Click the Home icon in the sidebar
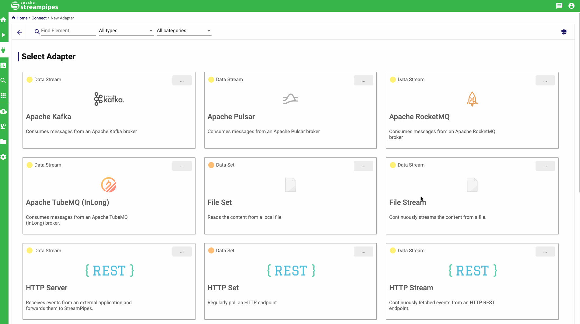Image resolution: width=580 pixels, height=324 pixels. coord(3,20)
